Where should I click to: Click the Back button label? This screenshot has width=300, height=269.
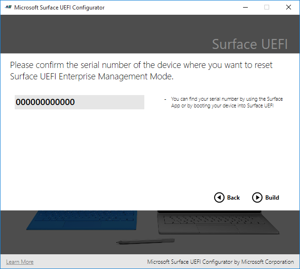[x=234, y=198]
